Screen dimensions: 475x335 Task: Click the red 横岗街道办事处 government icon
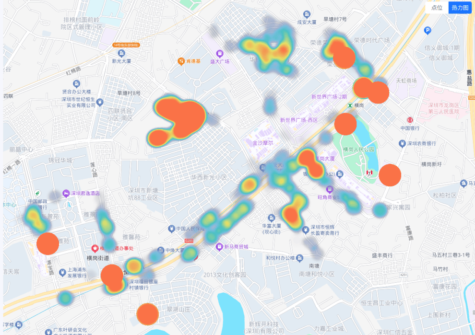[95, 248]
